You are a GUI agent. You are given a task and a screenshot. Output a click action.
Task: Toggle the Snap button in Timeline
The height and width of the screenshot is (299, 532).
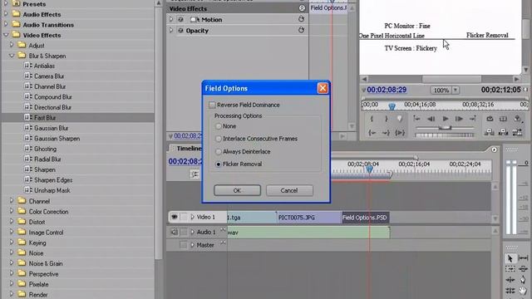(x=195, y=174)
